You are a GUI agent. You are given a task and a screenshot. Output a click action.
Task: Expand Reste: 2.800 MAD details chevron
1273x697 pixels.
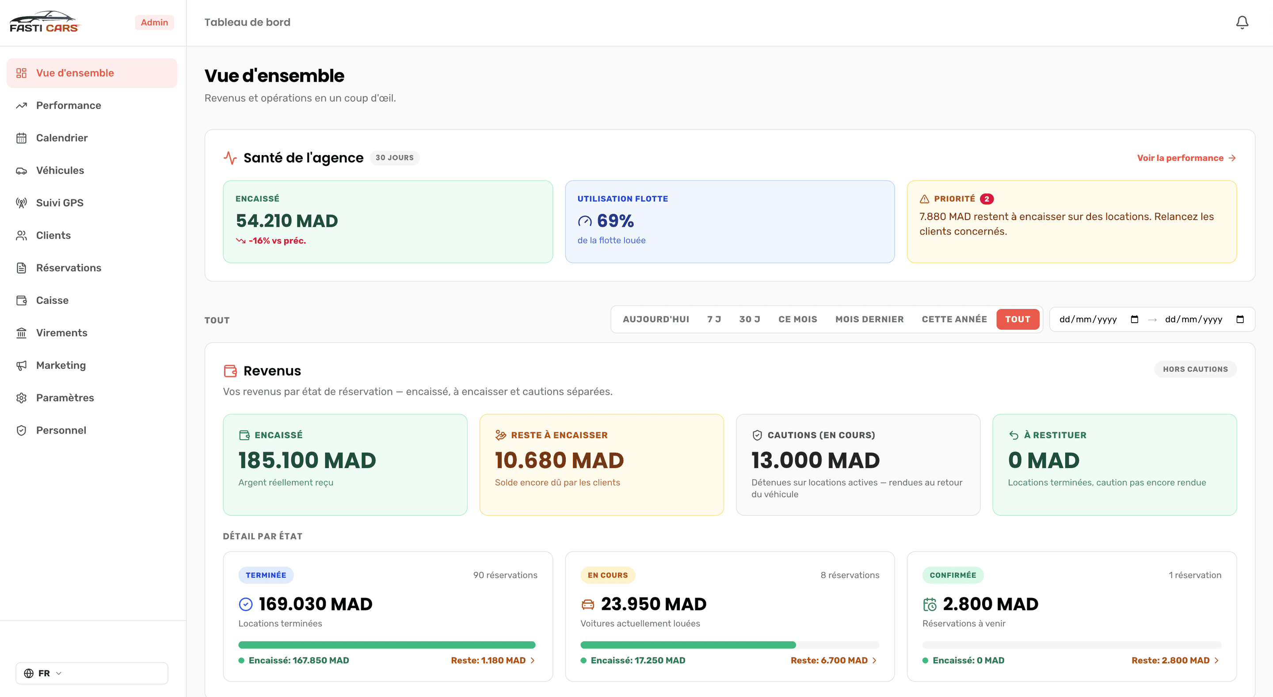click(x=1216, y=660)
